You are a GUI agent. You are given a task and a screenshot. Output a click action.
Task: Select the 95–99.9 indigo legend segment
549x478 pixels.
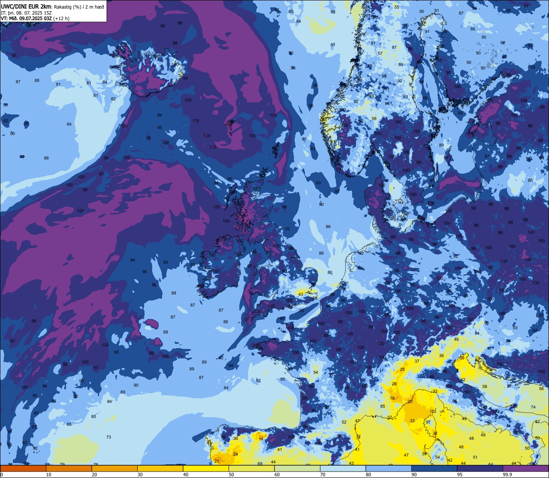click(x=480, y=468)
